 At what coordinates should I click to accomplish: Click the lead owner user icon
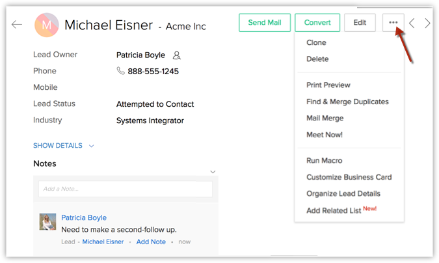pos(176,55)
